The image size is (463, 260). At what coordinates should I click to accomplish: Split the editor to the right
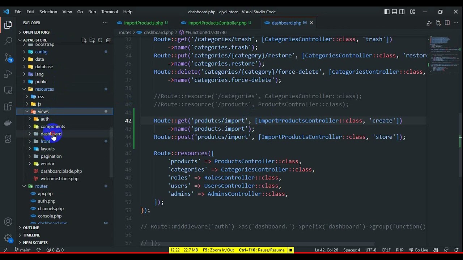447,23
